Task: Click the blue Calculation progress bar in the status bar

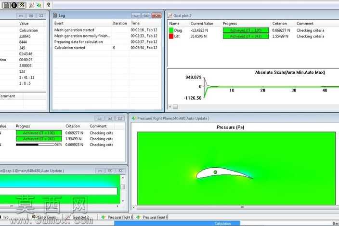Action: [177, 224]
